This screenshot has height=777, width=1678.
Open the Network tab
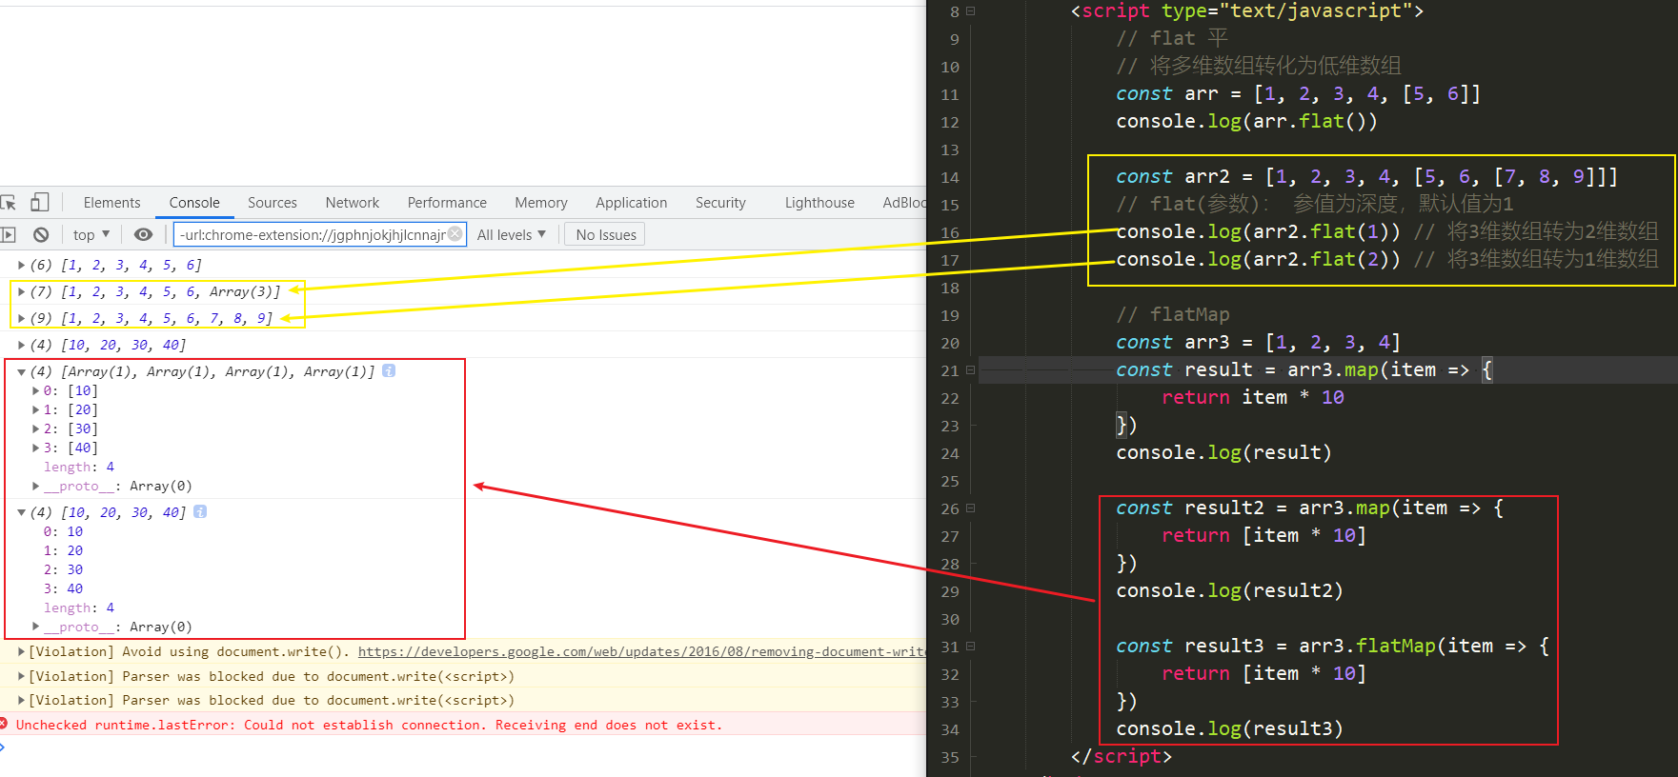click(x=353, y=203)
